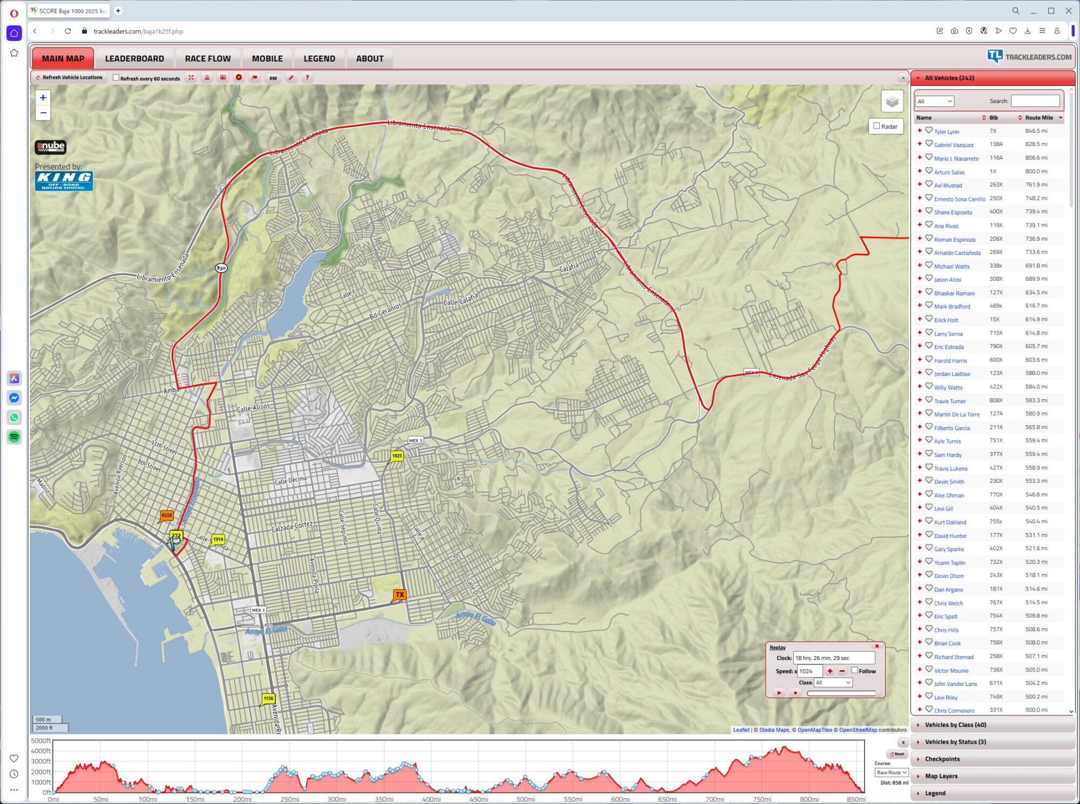The width and height of the screenshot is (1080, 804).
Task: Open the Race Route course dropdown
Action: (892, 773)
